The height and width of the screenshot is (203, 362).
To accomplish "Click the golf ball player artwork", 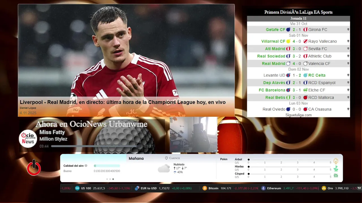I will [124, 137].
